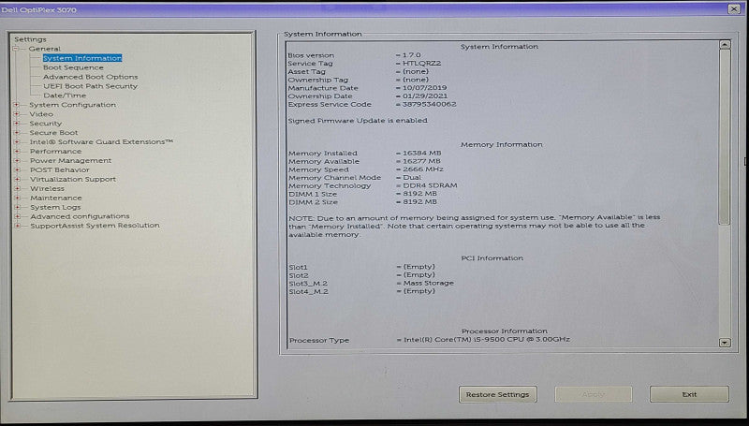Expand the System Configuration node

(x=17, y=105)
